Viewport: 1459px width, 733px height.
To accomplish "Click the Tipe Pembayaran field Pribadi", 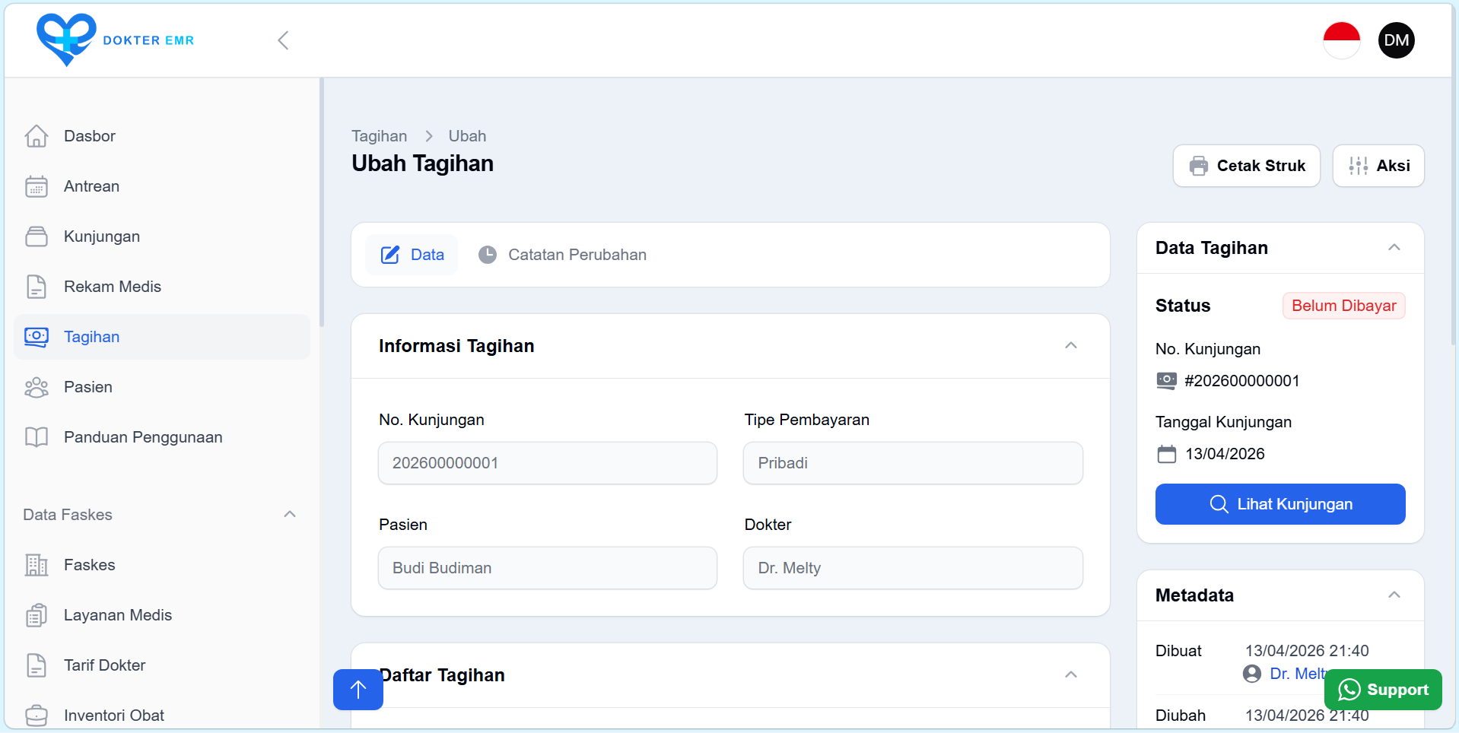I will click(913, 463).
